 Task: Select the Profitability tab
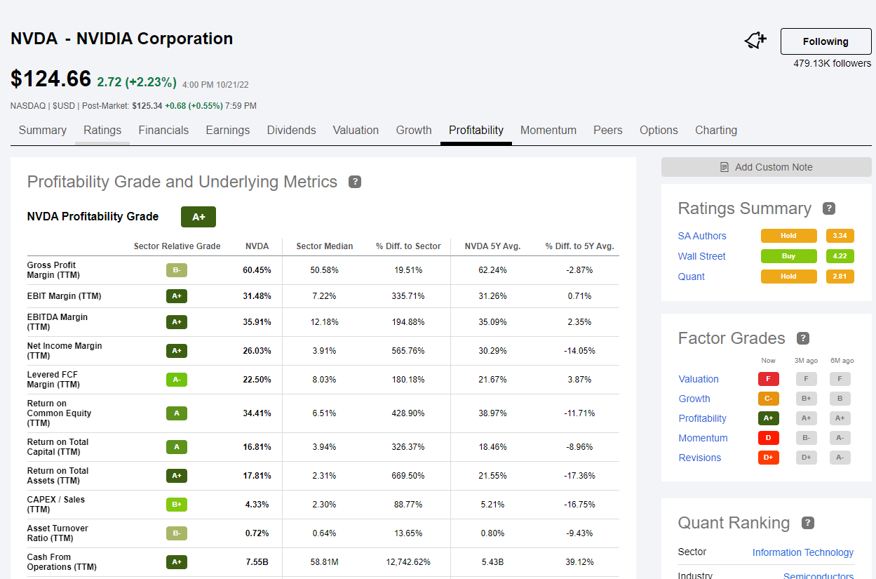coord(476,131)
